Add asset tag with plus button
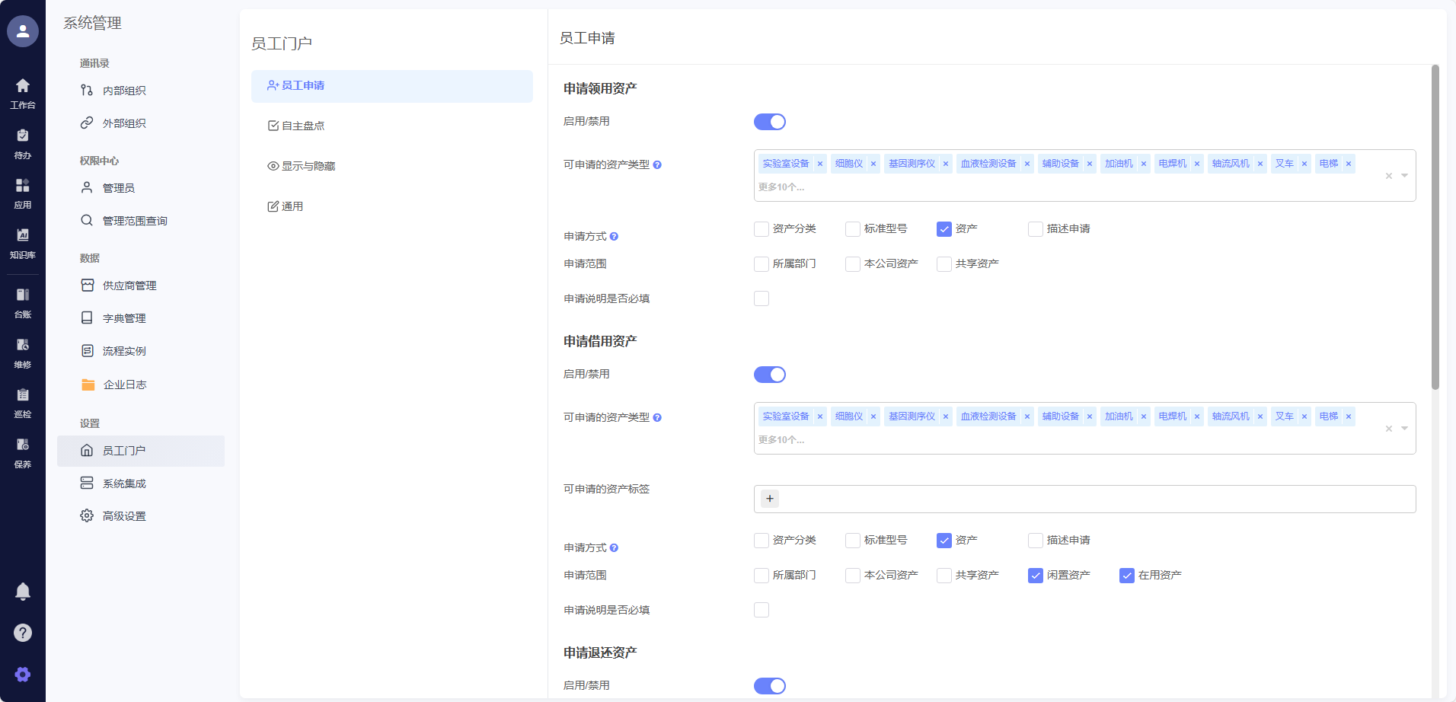 770,499
